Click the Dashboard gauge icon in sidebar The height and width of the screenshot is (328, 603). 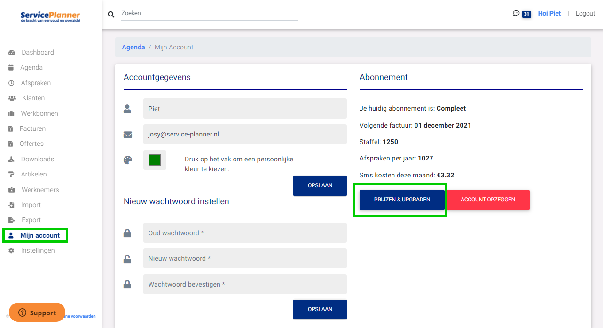[12, 53]
